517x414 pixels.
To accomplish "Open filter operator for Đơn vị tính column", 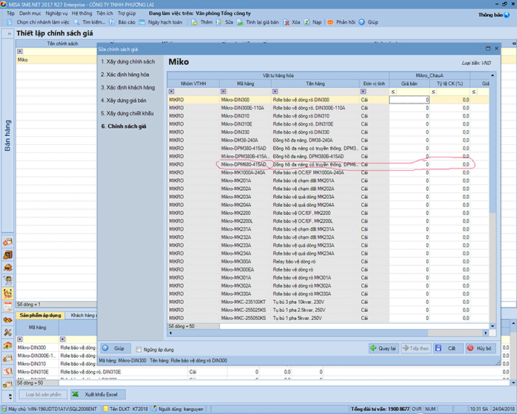I will coord(363,92).
